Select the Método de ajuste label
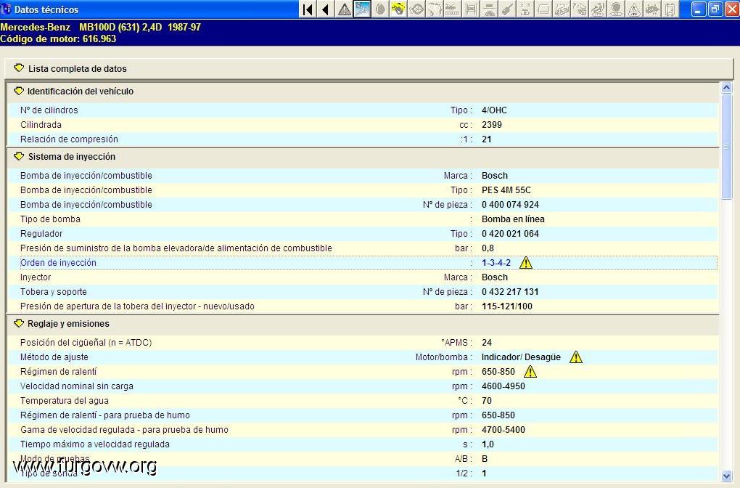This screenshot has width=740, height=488. (x=54, y=357)
